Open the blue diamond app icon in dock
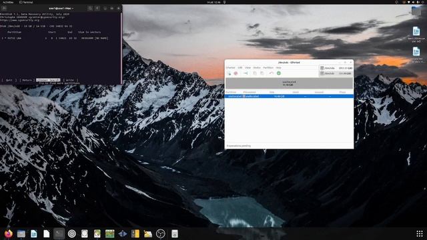Viewport: 427px width, 240px height. [x=123, y=234]
